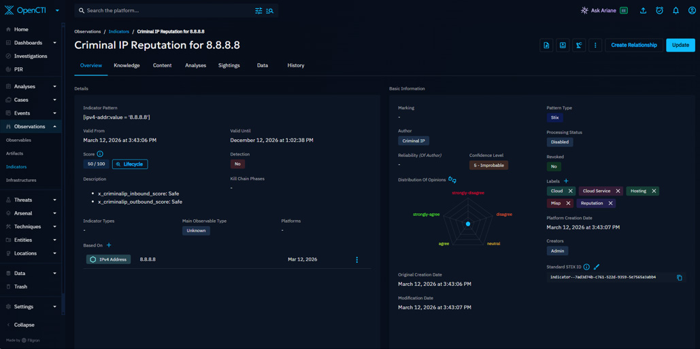
Task: Click the Create Relationship button
Action: (634, 45)
